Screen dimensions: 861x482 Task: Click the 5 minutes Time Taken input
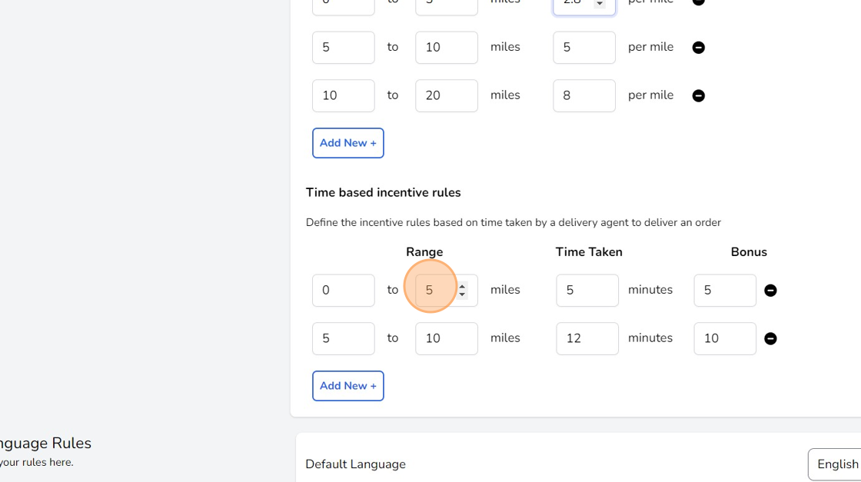click(587, 290)
